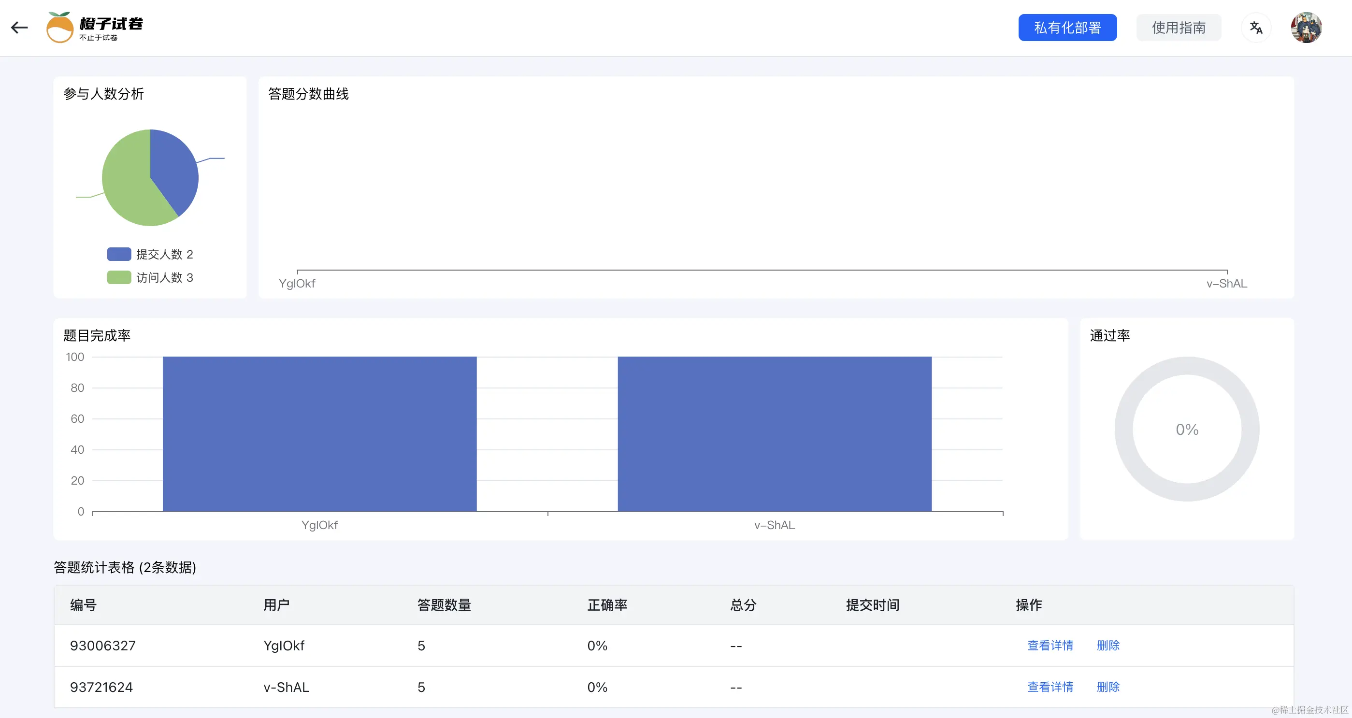Click the YglOkf completion bar
The height and width of the screenshot is (718, 1352).
[319, 433]
